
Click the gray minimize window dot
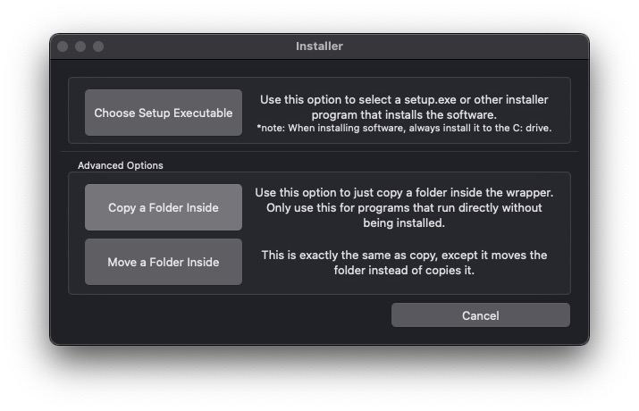[x=80, y=46]
